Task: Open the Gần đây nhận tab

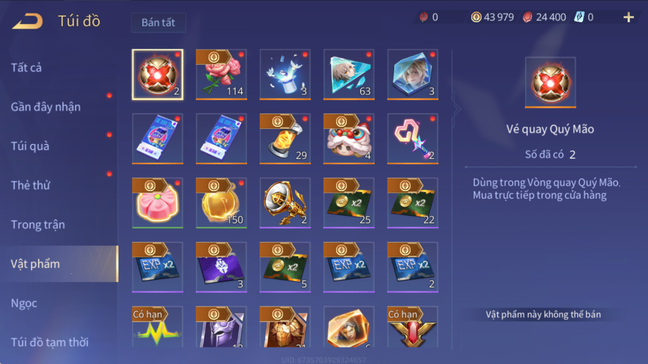Action: [x=46, y=107]
